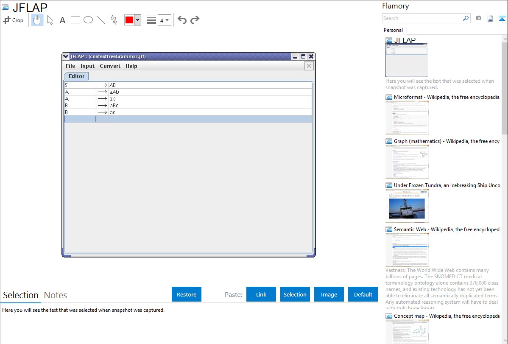The height and width of the screenshot is (344, 508).
Task: Click the camera snapshot icon
Action: (478, 18)
